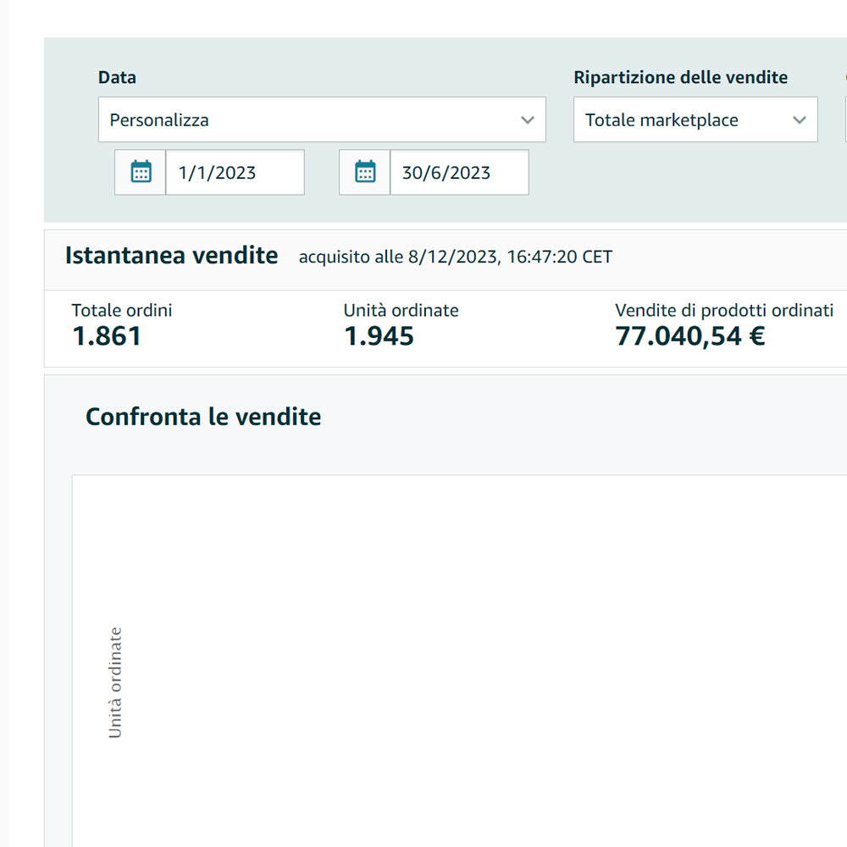Click the Vendite di prodotti ordinati label
The height and width of the screenshot is (847, 847).
[724, 310]
